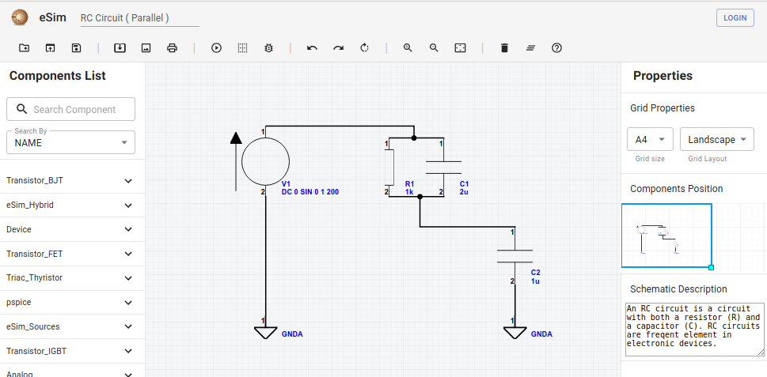Expand the Transistor_IGBT category
Image resolution: width=767 pixels, height=377 pixels.
(72, 351)
